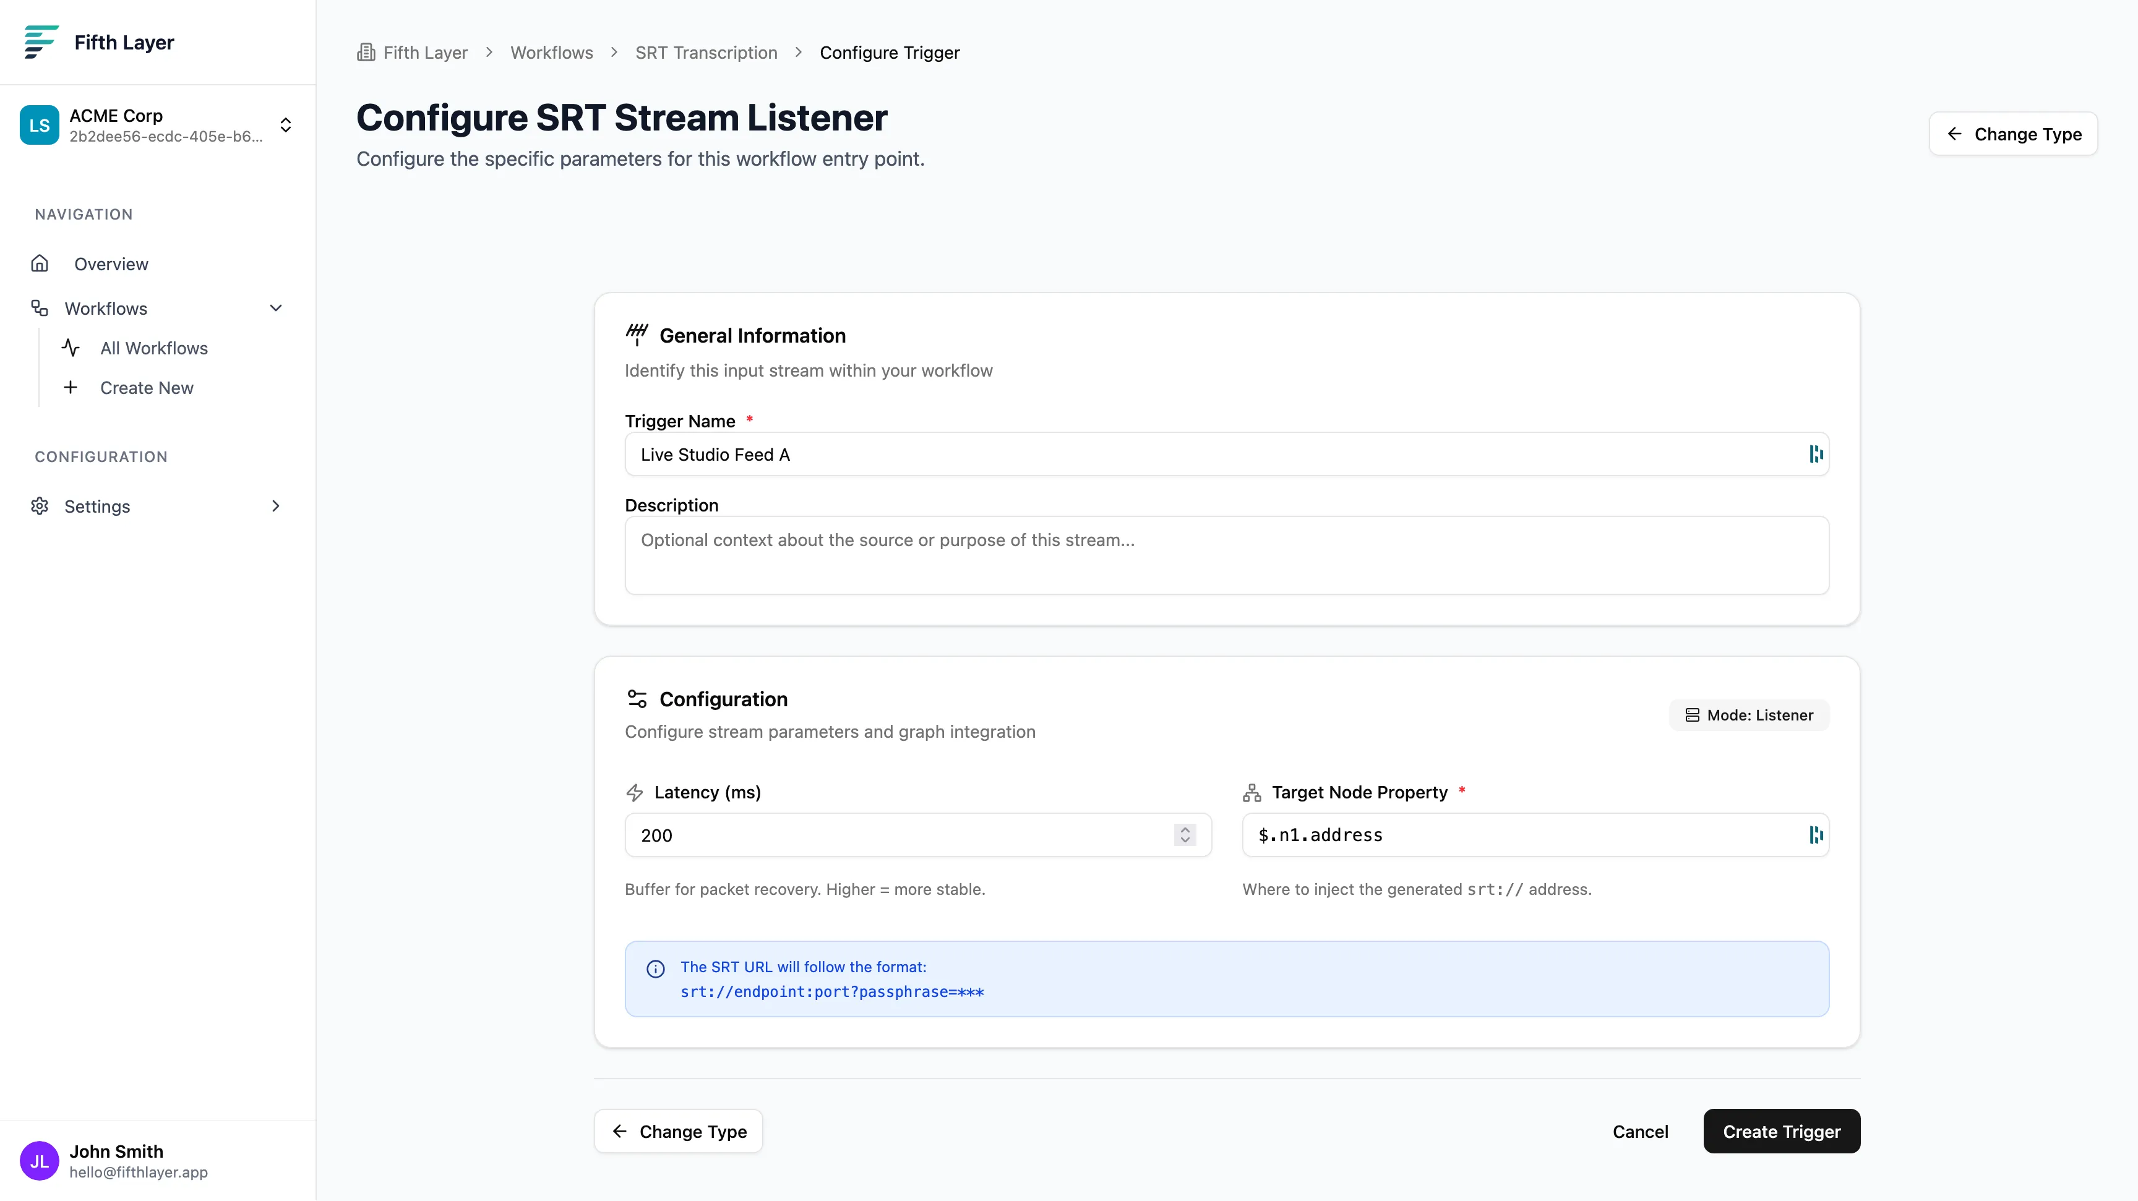
Task: Click the Latency stepper arrows
Action: pos(1185,836)
